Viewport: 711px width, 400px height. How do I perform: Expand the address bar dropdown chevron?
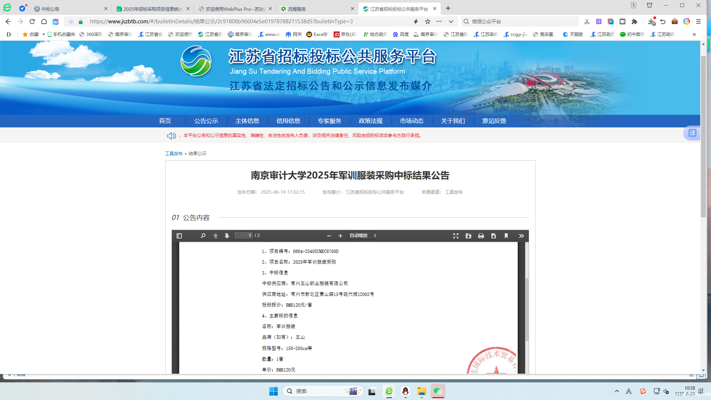pyautogui.click(x=451, y=21)
